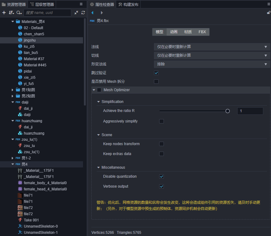Click the prefab icon of huanzhuang

pos(20,133)
